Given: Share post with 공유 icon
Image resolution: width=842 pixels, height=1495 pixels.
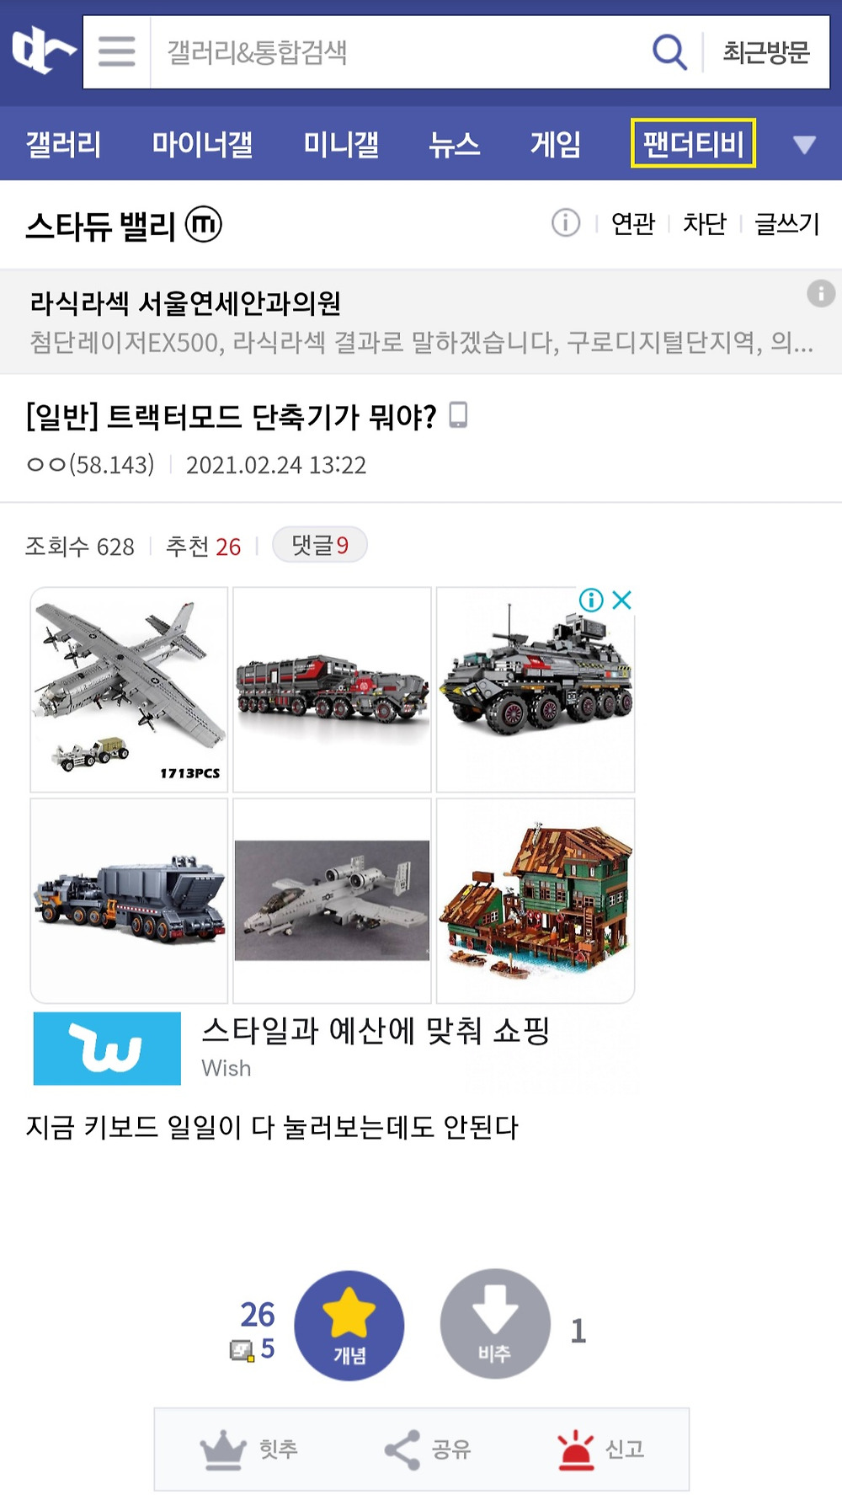Looking at the screenshot, I should (x=402, y=1450).
